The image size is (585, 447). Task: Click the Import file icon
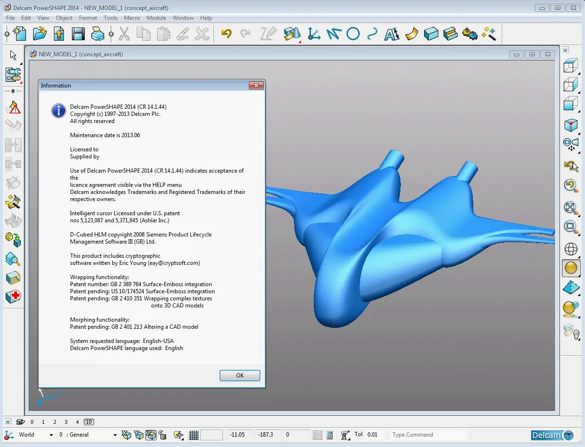(x=59, y=34)
